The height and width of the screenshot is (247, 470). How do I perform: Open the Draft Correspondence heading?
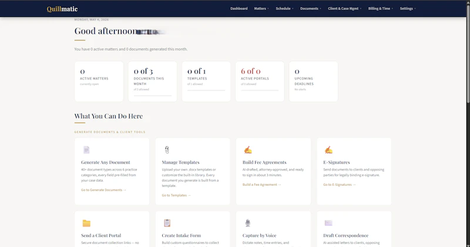[345, 235]
